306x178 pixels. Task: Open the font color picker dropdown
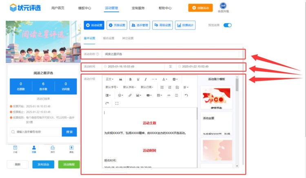(x=165, y=79)
